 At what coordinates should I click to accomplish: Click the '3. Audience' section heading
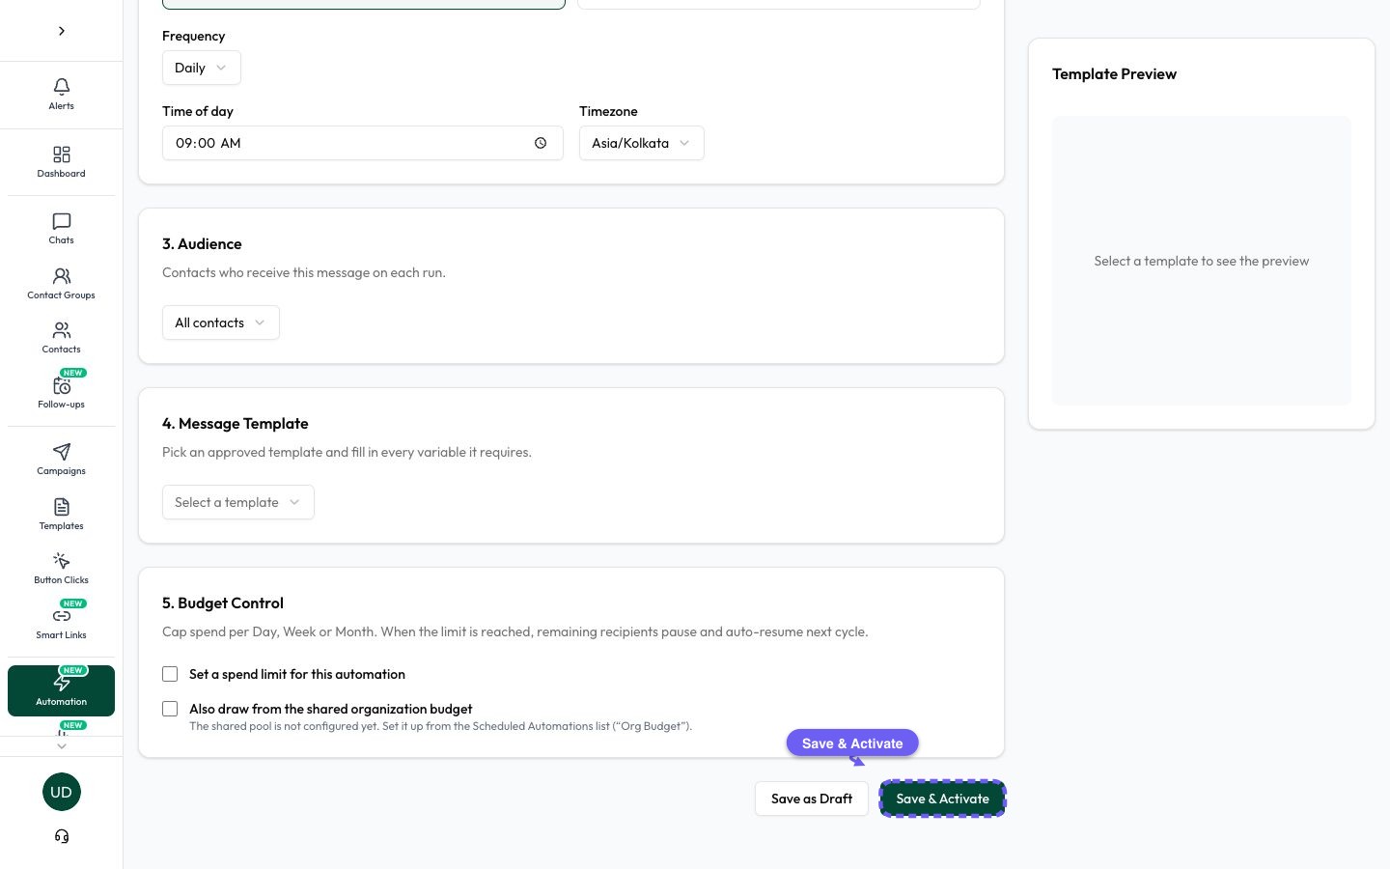202,244
